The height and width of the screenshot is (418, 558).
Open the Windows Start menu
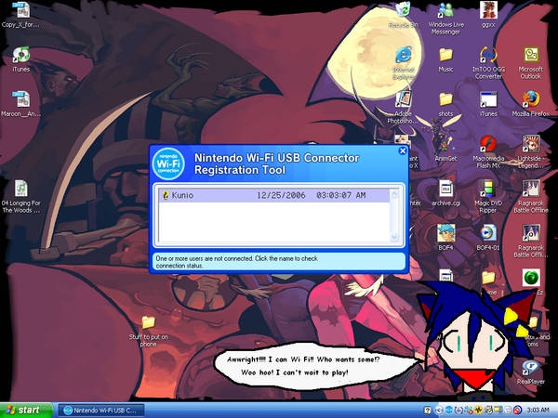tap(26, 409)
